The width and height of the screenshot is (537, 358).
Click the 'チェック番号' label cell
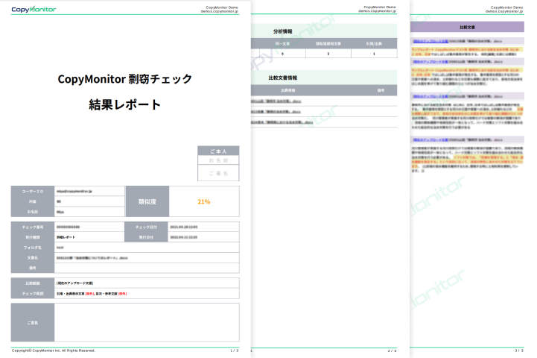pos(33,227)
